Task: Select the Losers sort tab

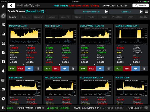Action: click(x=52, y=17)
